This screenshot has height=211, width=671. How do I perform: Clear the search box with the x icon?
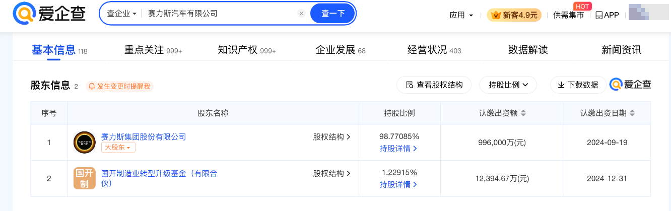point(301,14)
